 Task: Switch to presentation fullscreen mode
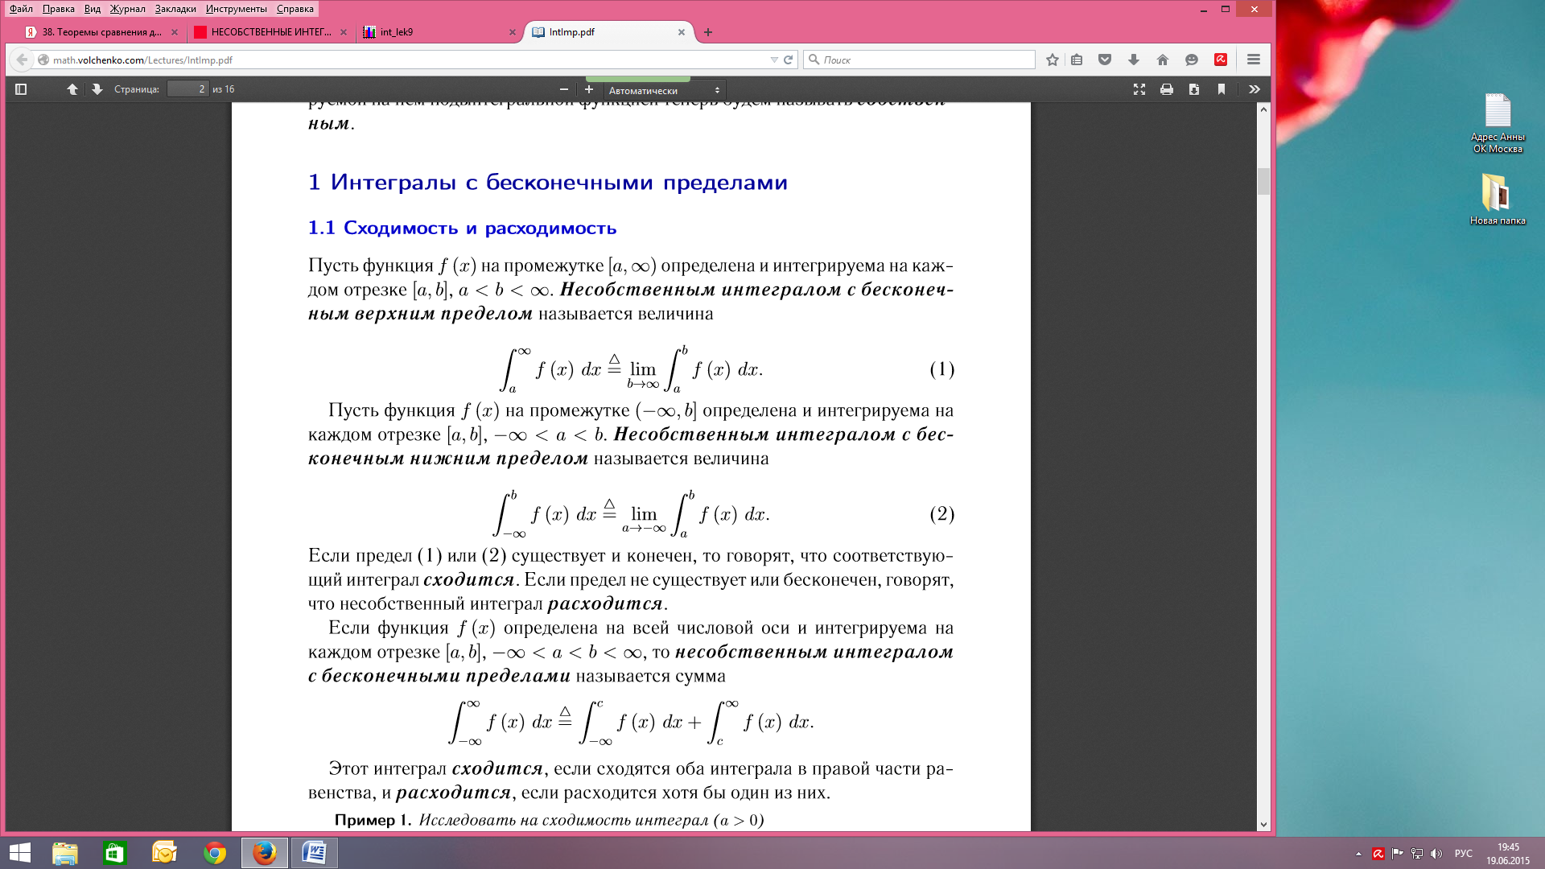(x=1139, y=89)
